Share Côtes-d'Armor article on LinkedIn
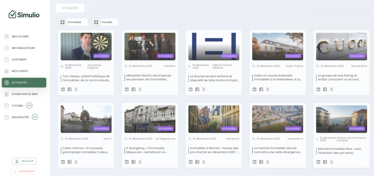 coord(63,162)
